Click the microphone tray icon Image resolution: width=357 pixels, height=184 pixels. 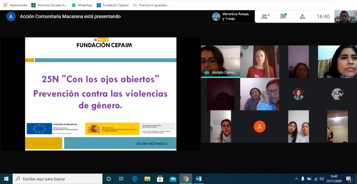pos(303,179)
